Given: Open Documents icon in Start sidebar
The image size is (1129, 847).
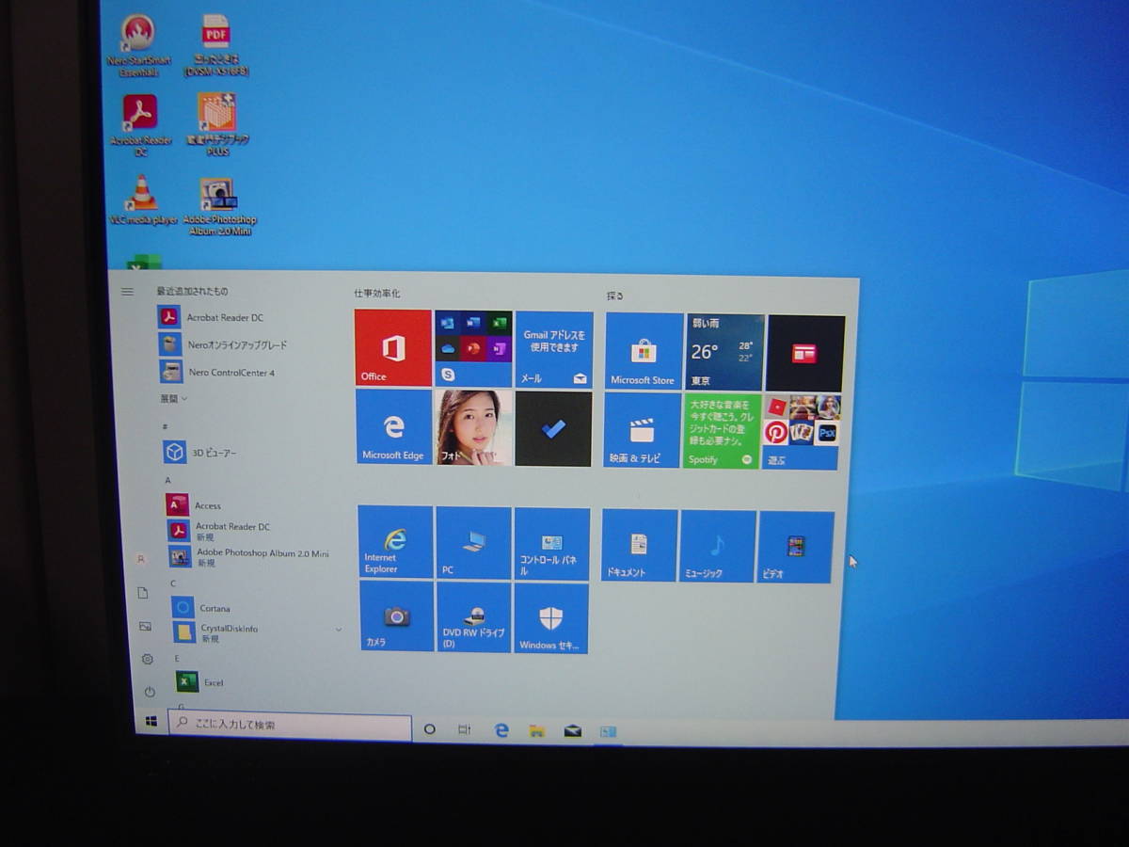Looking at the screenshot, I should pyautogui.click(x=143, y=593).
